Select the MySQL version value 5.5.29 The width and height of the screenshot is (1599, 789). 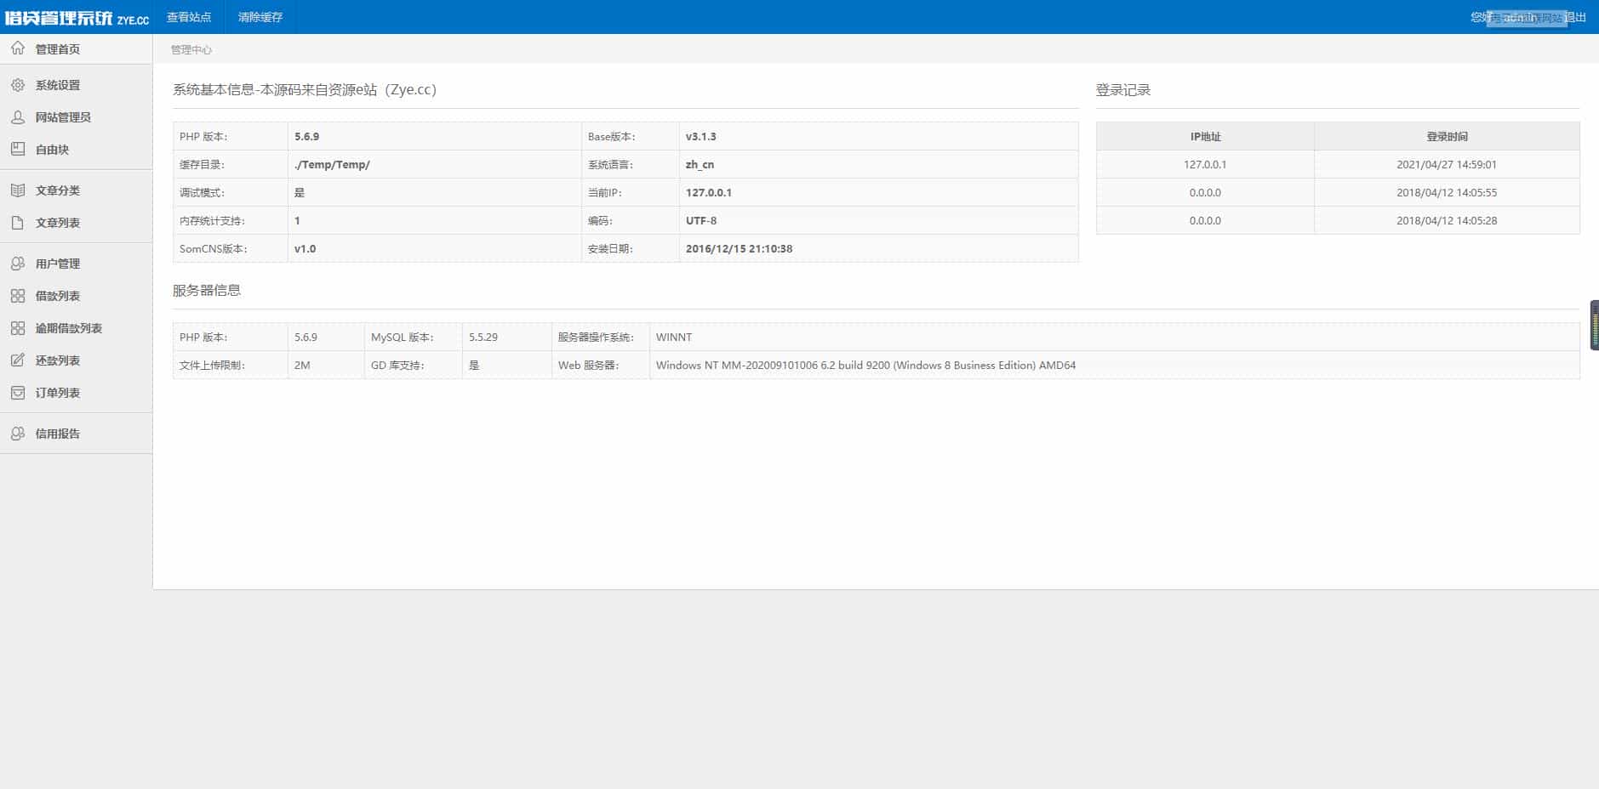[483, 337]
